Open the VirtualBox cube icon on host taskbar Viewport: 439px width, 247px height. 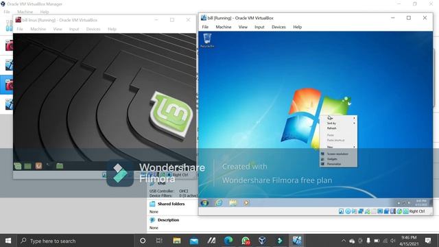pos(262,241)
